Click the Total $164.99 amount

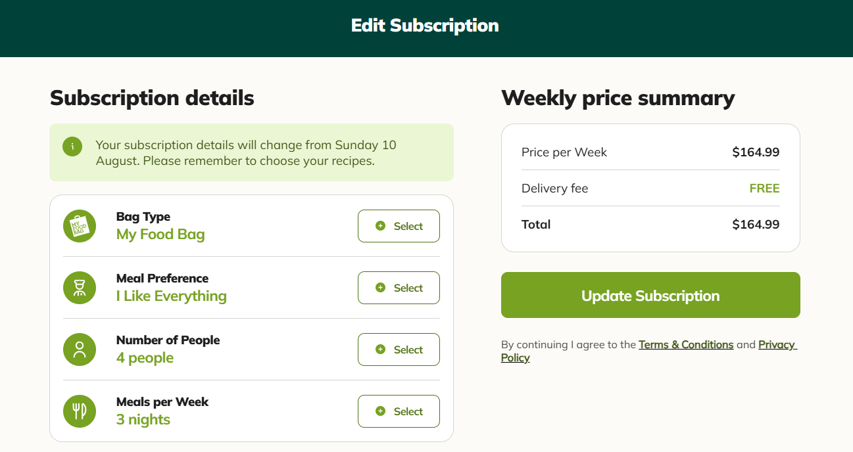point(756,225)
